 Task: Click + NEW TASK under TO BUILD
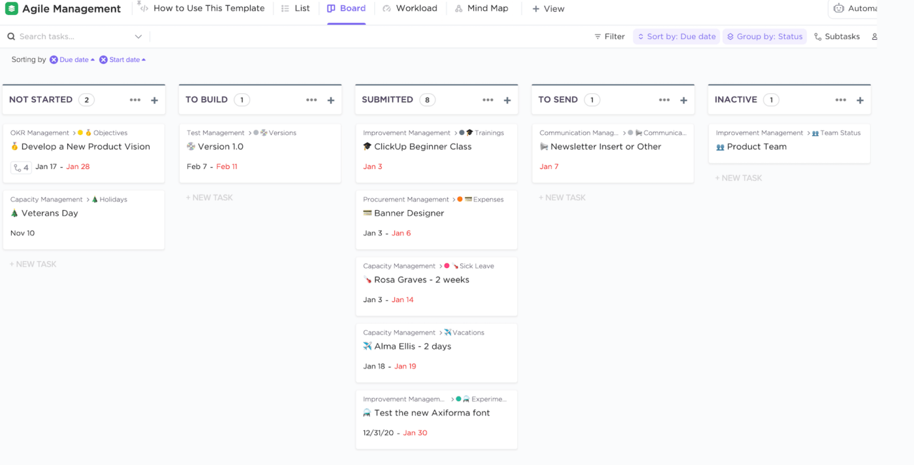coord(210,198)
